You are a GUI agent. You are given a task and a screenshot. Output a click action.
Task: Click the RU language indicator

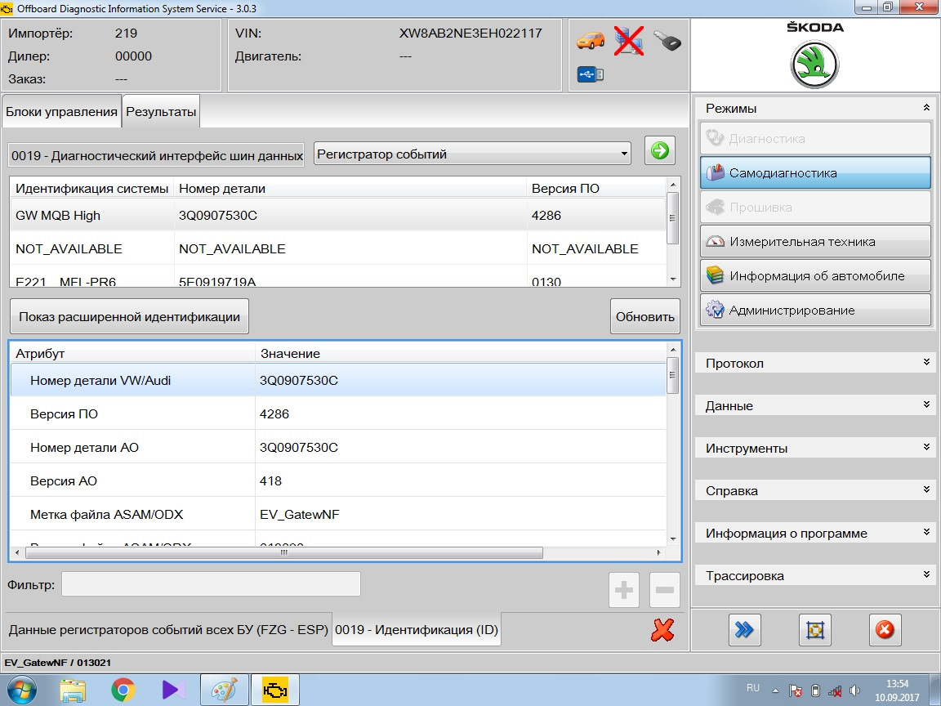coord(753,688)
